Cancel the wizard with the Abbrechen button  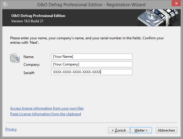pyautogui.click(x=166, y=130)
